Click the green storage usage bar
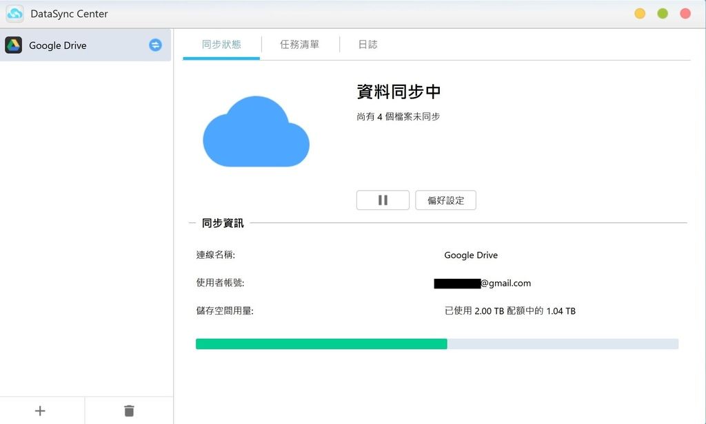The width and height of the screenshot is (706, 424). 321,344
